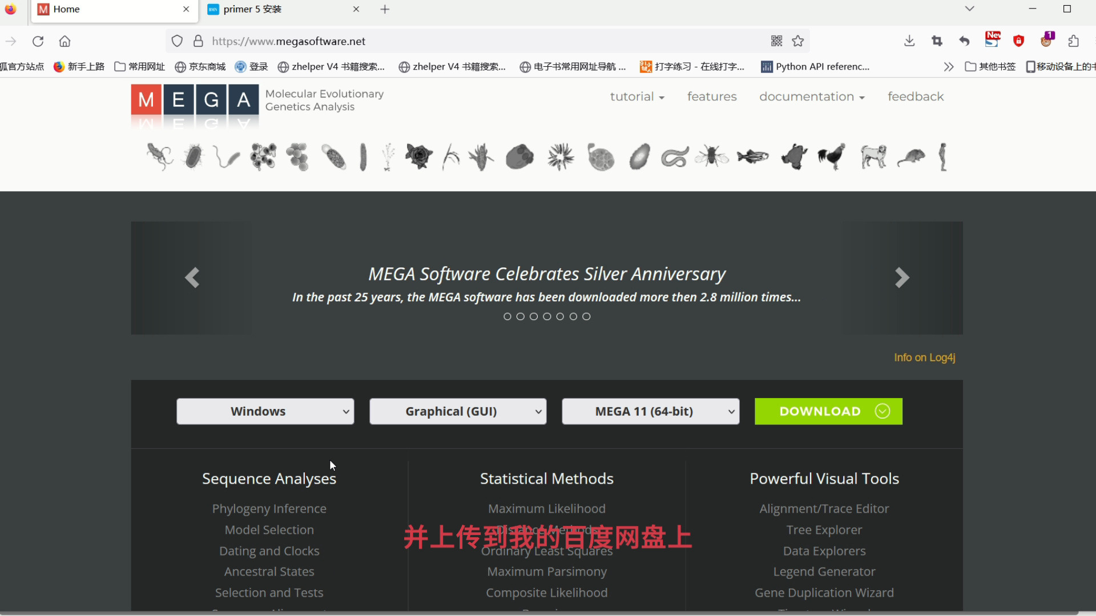Select the seventh carousel dot indicator
The height and width of the screenshot is (616, 1096).
tap(586, 317)
